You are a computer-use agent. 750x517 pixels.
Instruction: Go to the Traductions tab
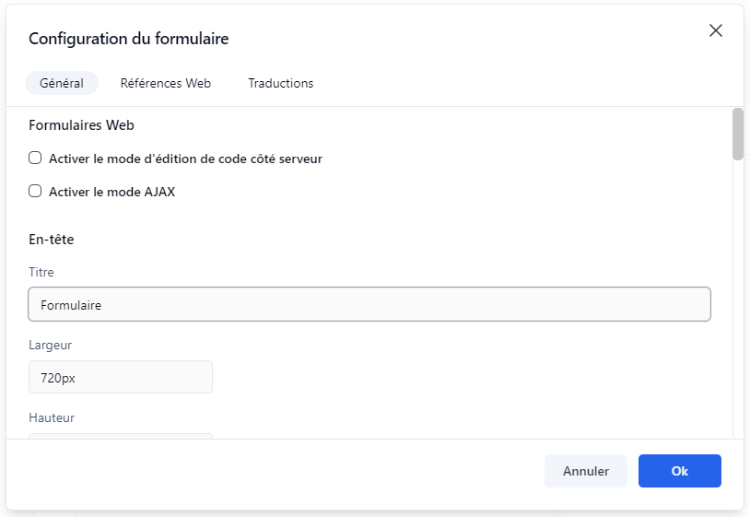[x=281, y=83]
